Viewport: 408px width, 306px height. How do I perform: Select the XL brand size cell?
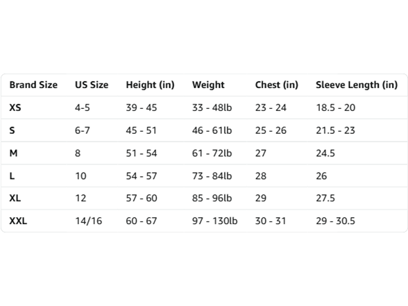[x=15, y=198]
